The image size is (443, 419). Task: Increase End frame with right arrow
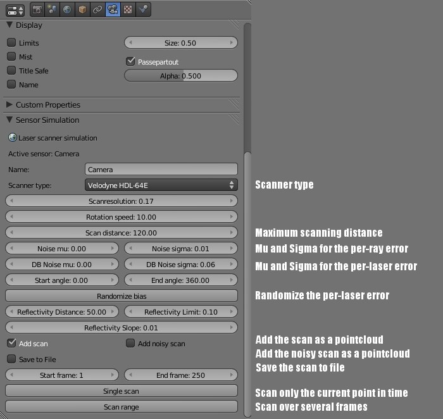(232, 375)
